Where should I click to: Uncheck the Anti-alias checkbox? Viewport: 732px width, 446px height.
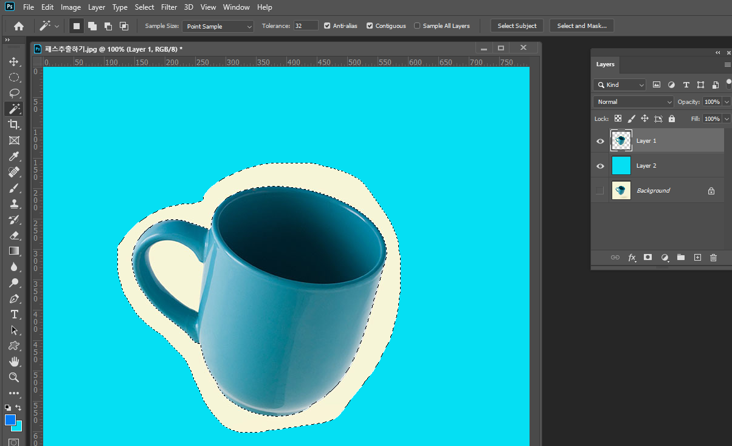click(328, 26)
